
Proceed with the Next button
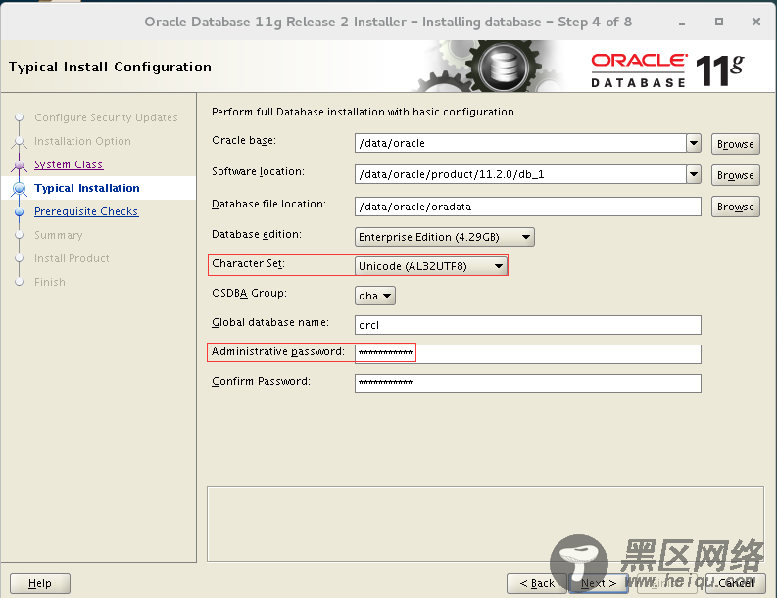tap(599, 583)
